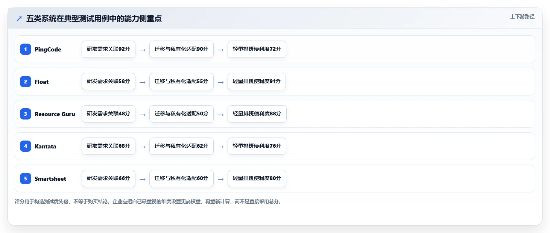
Task: Click the arrow after 迁移与私有化适配60分
Action: 220,179
